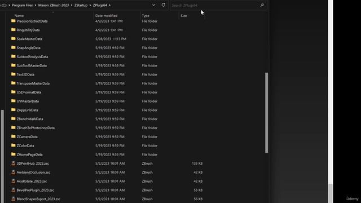Click the TransposeMasterData folder icon
Image resolution: width=361 pixels, height=203 pixels.
click(x=14, y=83)
